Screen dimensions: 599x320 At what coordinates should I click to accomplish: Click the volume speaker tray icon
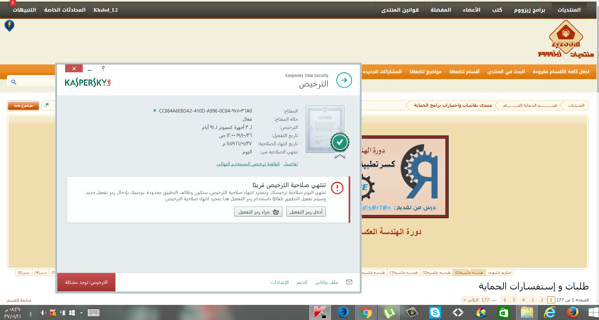click(43, 313)
